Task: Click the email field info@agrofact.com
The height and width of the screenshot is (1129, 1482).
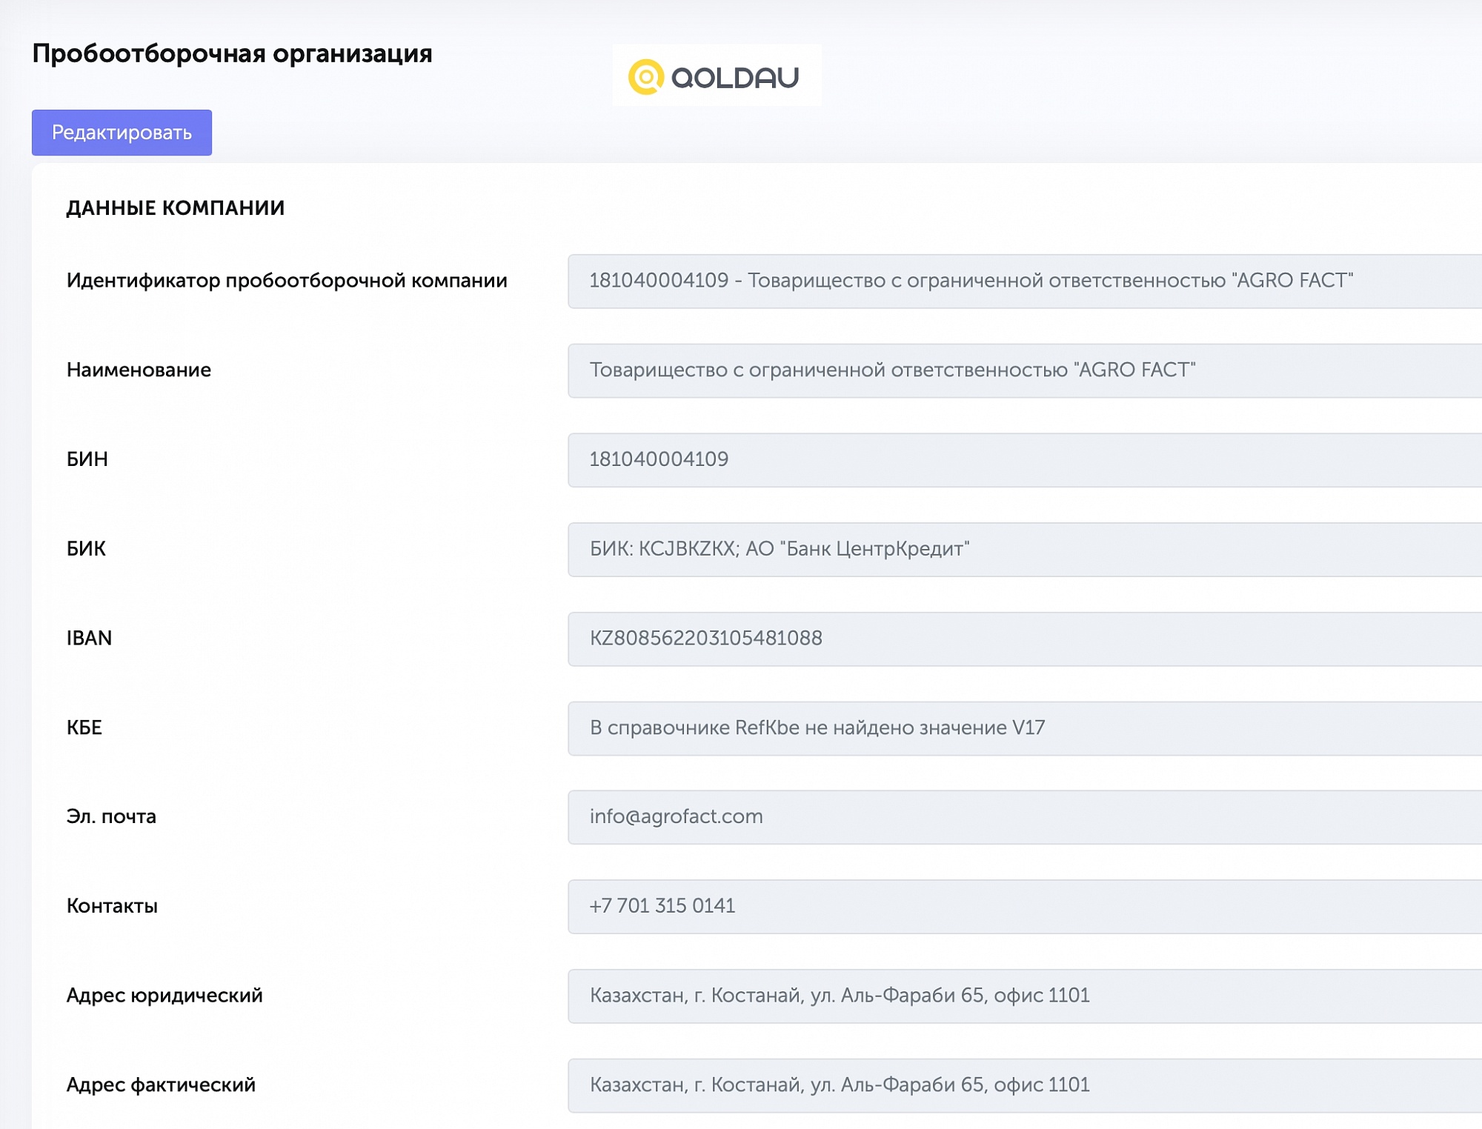Action: pos(1023,817)
